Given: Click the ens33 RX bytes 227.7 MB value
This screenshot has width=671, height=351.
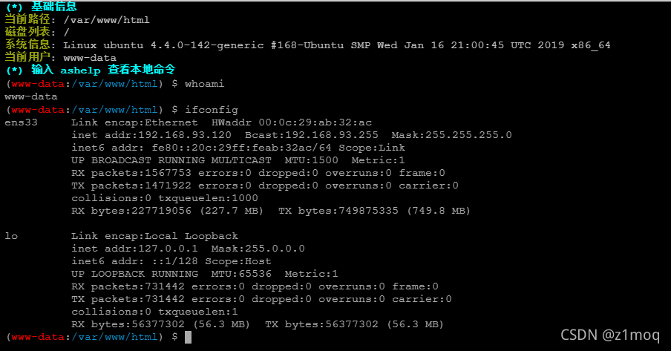Looking at the screenshot, I should pos(167,211).
